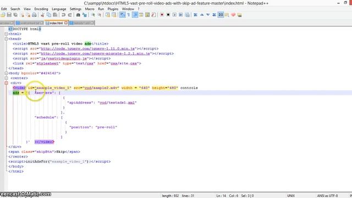Click the down triangle plugin toolbar icon
This screenshot has height=198, width=352.
(208, 15)
